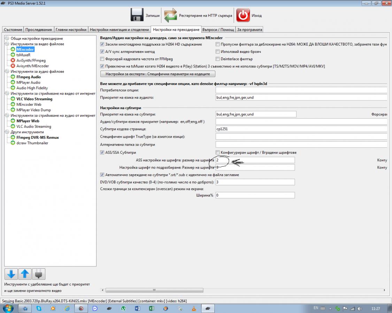
Task: Toggle ASS/SSA subtitles checkbox
Action: click(102, 152)
